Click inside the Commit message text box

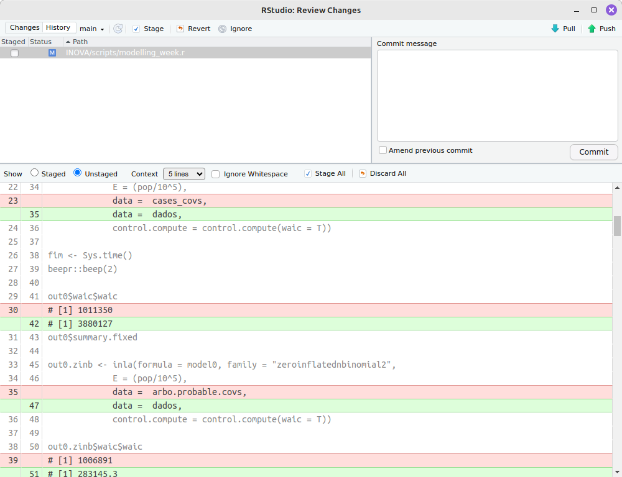pos(497,95)
